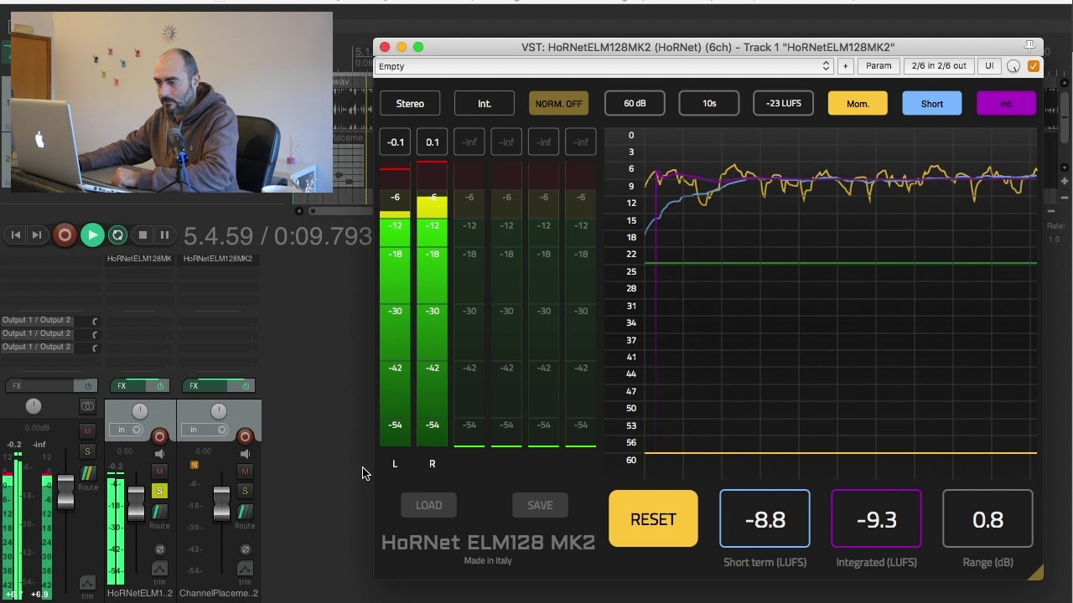Toggle the yellow Mom. curve button
This screenshot has height=603, width=1073.
point(858,104)
